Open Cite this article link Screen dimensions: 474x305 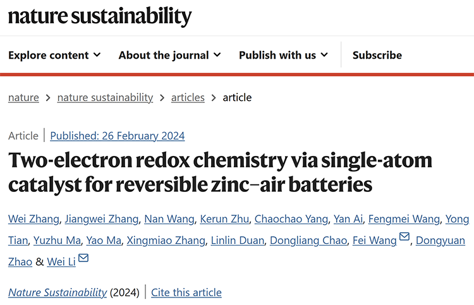186,292
